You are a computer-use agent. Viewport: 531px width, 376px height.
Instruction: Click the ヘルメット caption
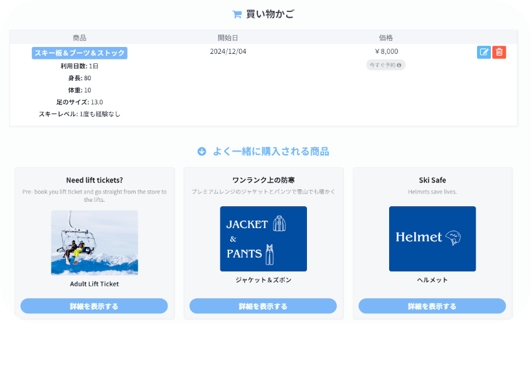432,280
